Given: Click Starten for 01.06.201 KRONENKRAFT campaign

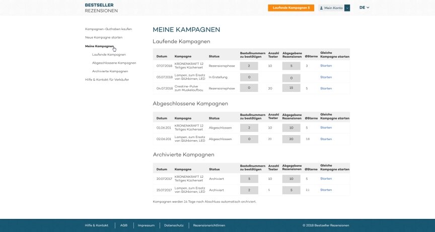Looking at the screenshot, I should point(326,128).
